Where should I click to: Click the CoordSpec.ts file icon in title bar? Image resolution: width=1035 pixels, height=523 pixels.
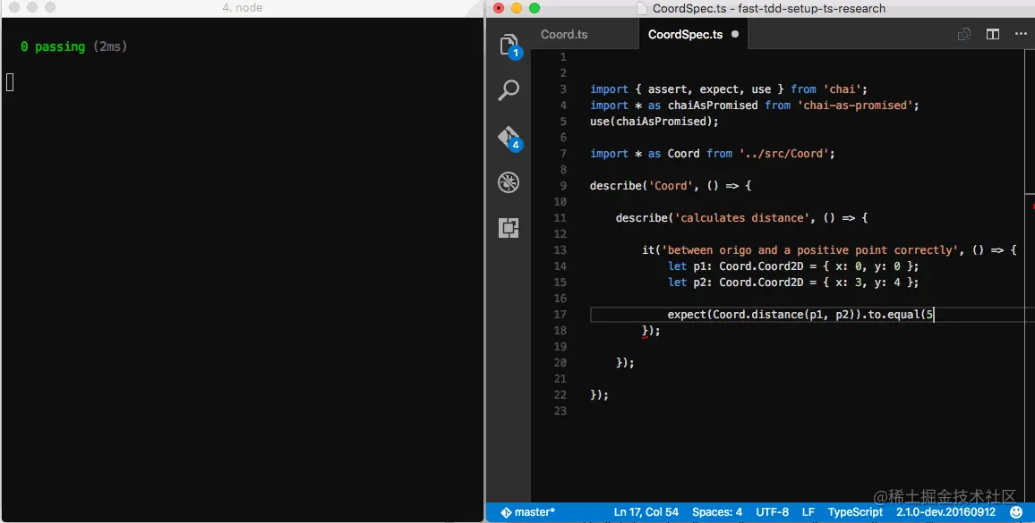[642, 9]
